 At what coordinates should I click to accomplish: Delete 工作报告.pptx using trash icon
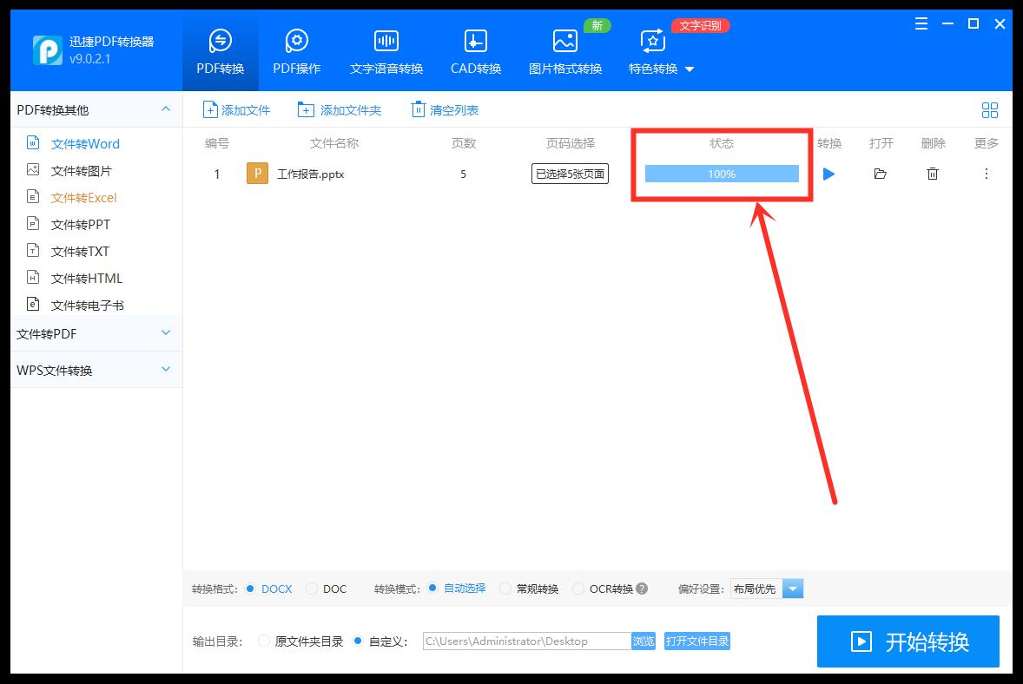[x=933, y=174]
